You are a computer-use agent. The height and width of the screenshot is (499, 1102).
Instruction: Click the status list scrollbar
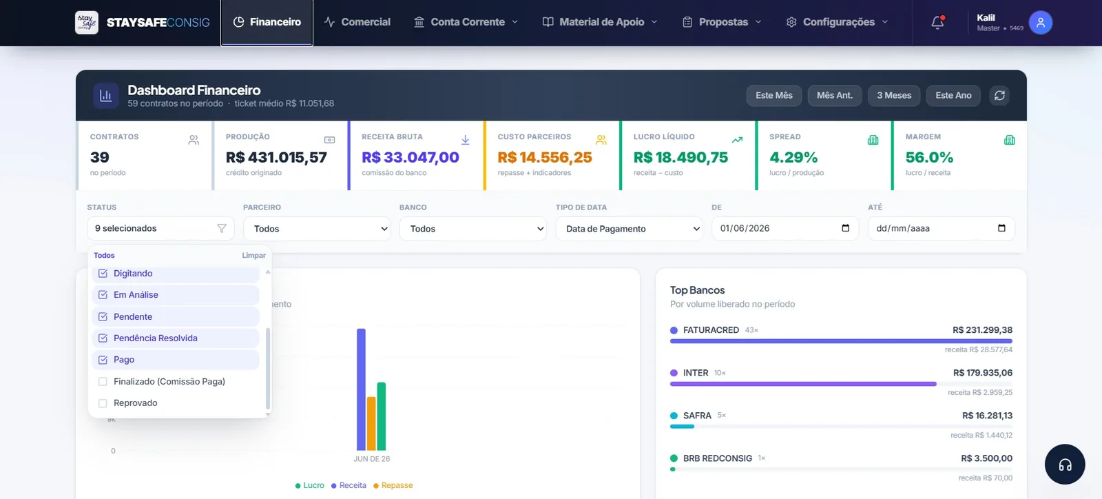click(267, 369)
